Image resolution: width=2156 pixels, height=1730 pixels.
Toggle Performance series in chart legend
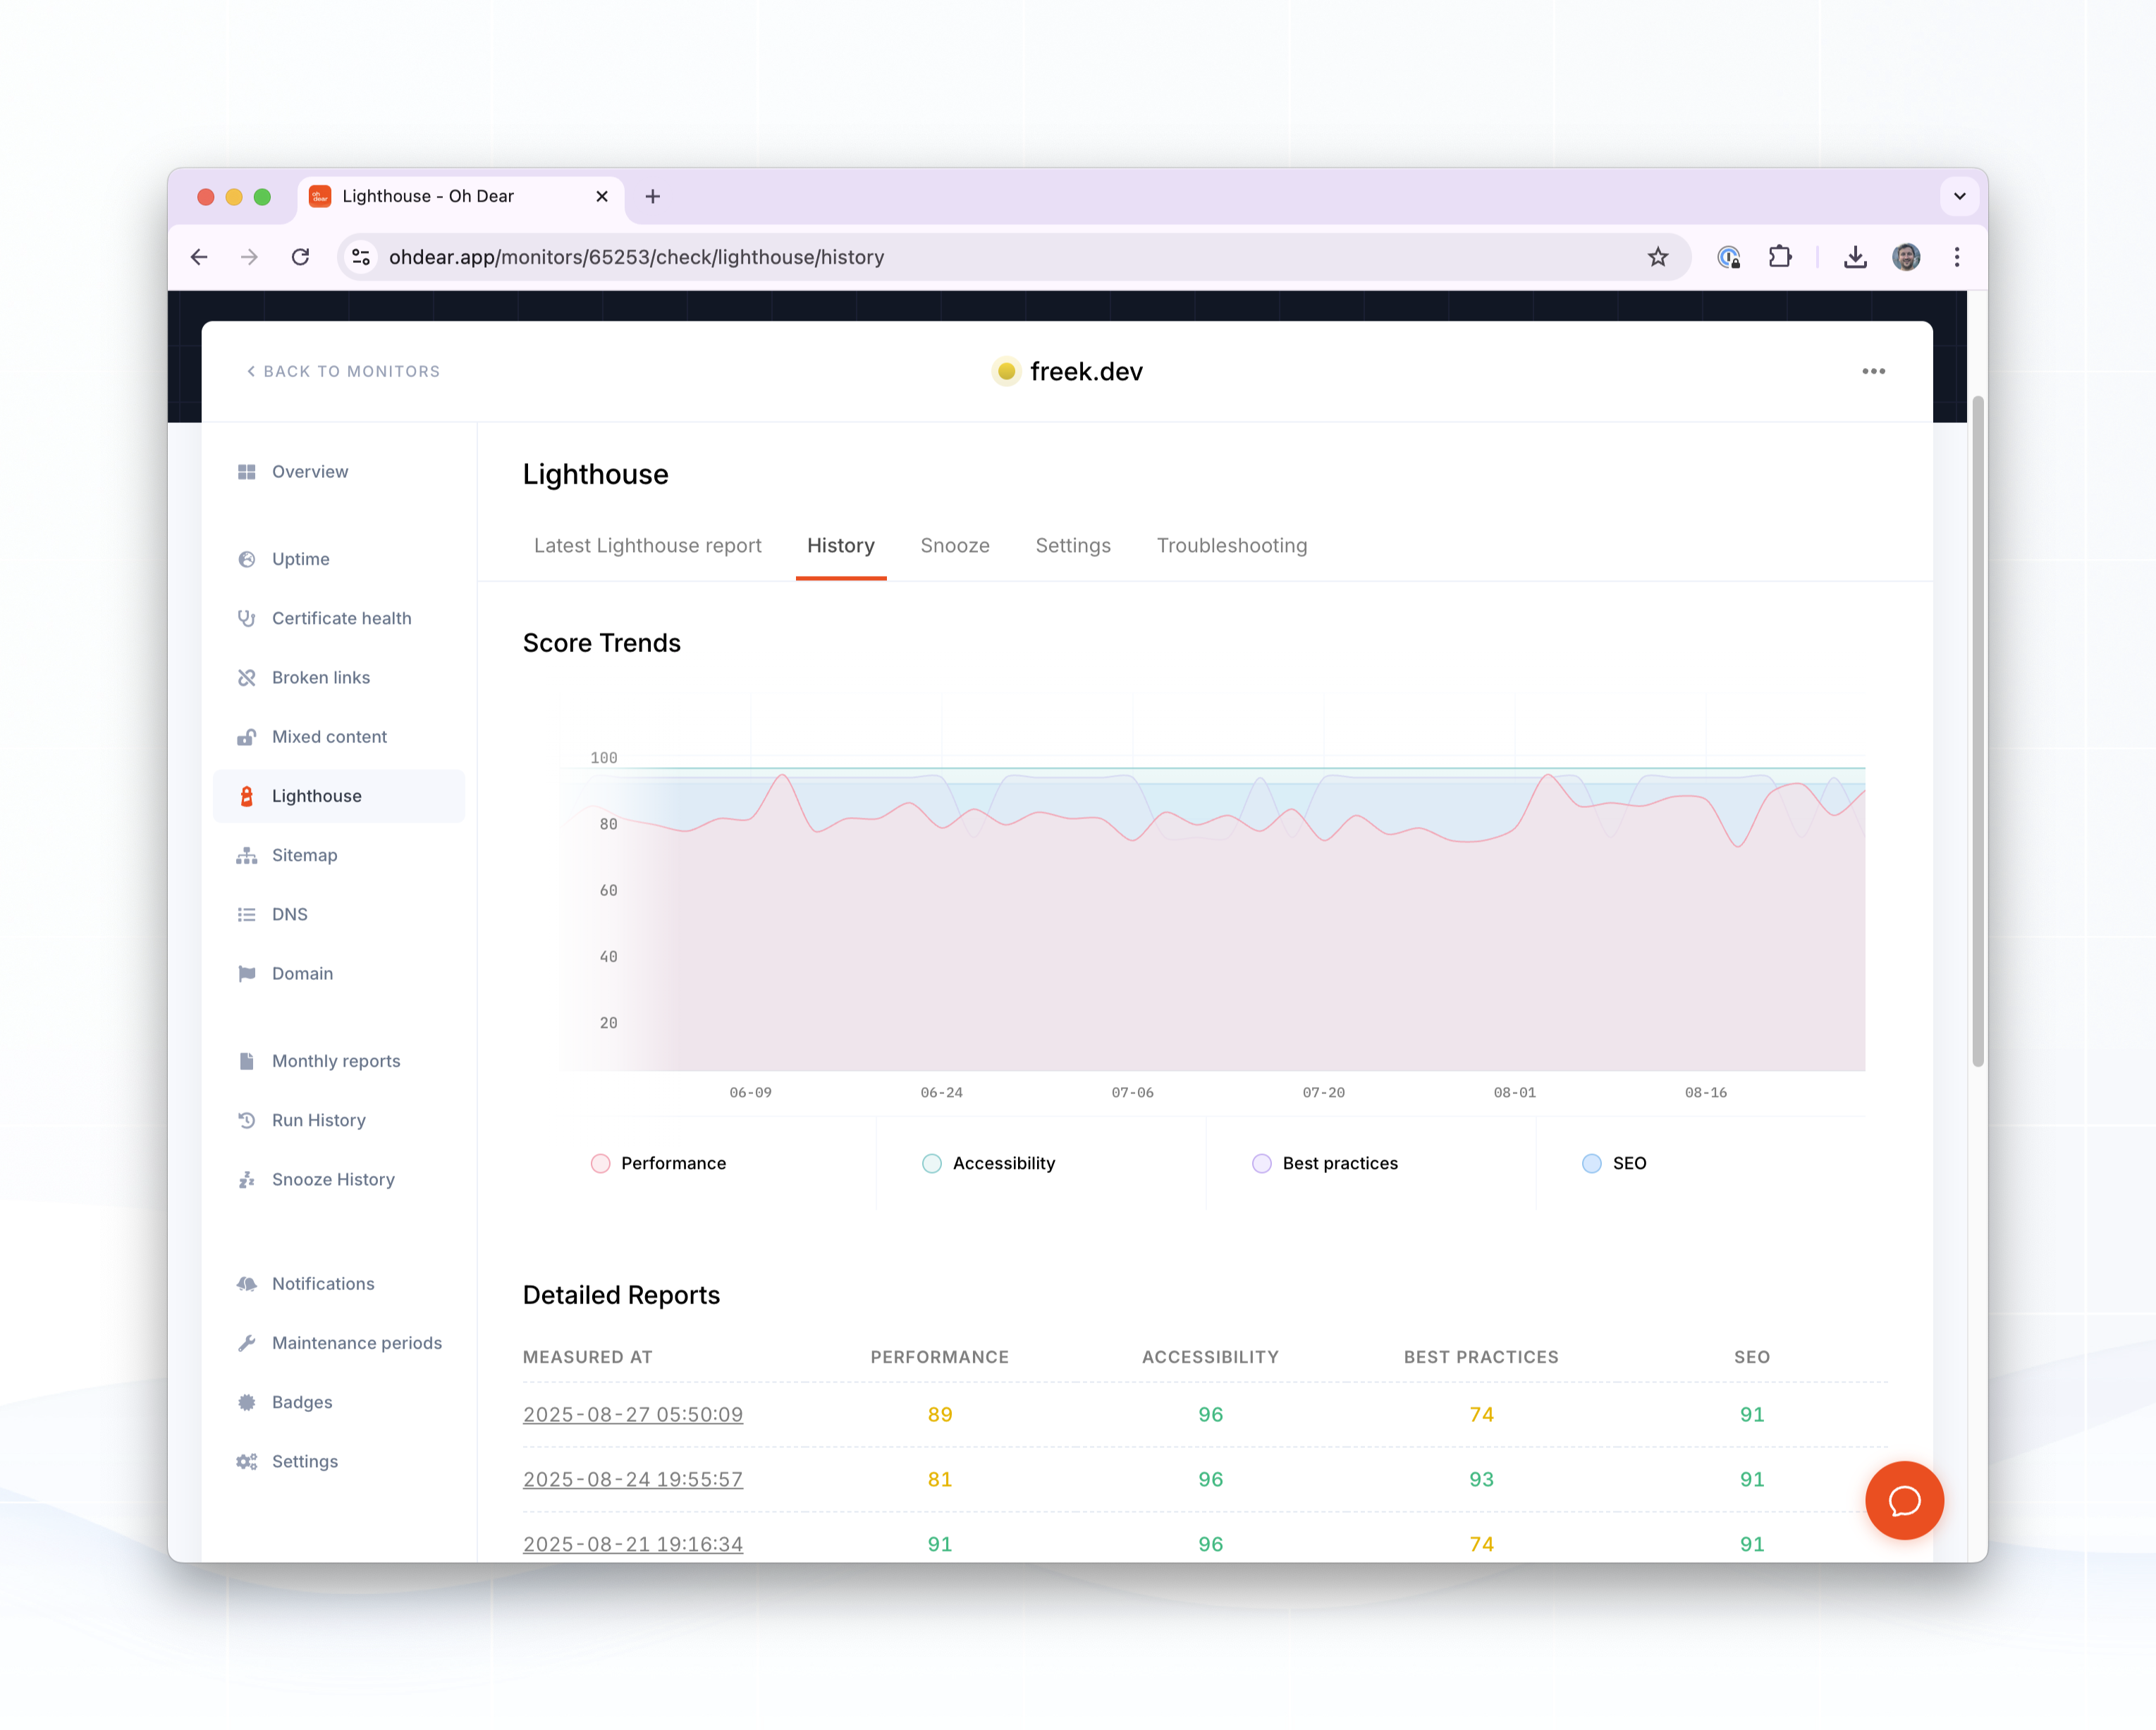[x=672, y=1163]
